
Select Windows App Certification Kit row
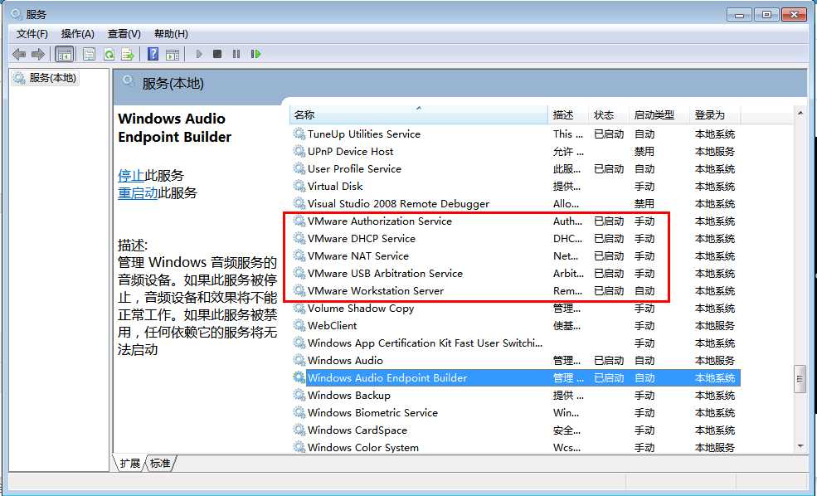pos(516,343)
